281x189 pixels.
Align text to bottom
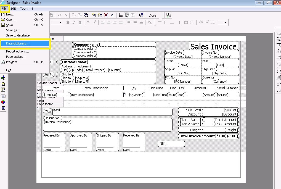[x=141, y=22]
